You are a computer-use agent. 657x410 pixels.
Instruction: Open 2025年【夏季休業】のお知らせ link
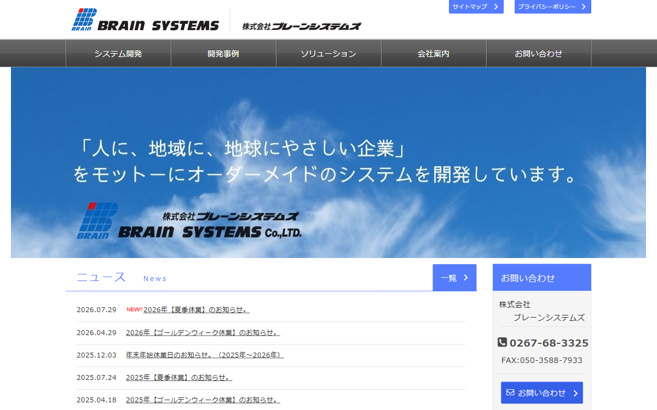[x=179, y=377]
